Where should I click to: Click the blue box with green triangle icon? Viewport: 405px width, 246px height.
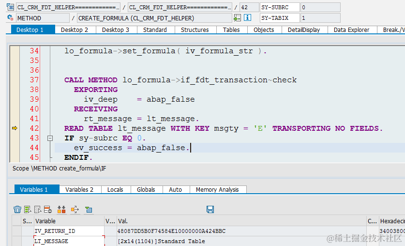[89, 209]
